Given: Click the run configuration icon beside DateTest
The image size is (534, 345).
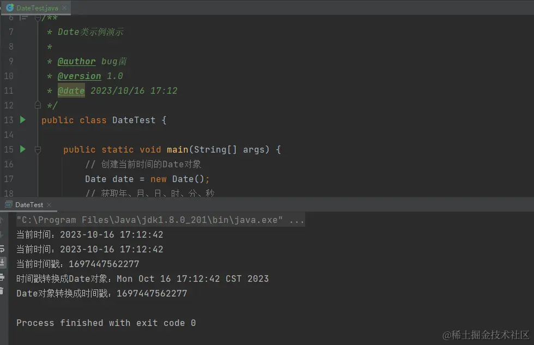Looking at the screenshot, I should pyautogui.click(x=9, y=205).
